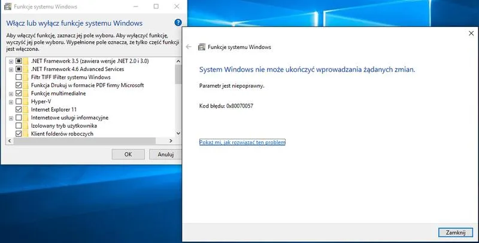This screenshot has height=243, width=479.
Task: Click the back arrow in error dialog
Action: pyautogui.click(x=189, y=47)
